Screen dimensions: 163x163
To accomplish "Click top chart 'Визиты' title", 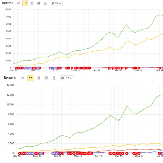I will [x=7, y=3].
